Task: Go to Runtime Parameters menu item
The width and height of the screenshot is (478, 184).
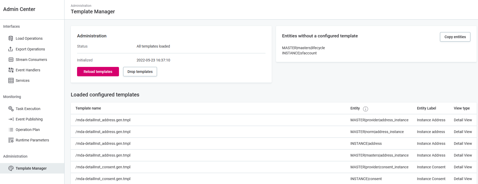Action: (x=32, y=140)
